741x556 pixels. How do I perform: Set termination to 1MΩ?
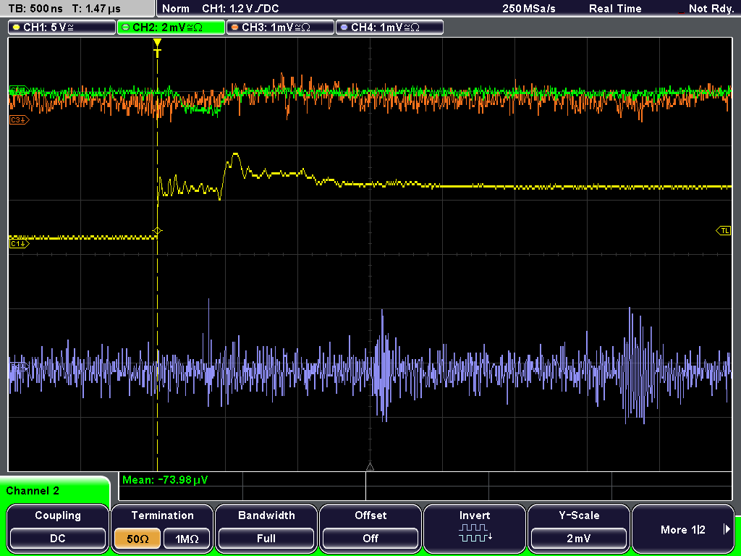point(187,539)
